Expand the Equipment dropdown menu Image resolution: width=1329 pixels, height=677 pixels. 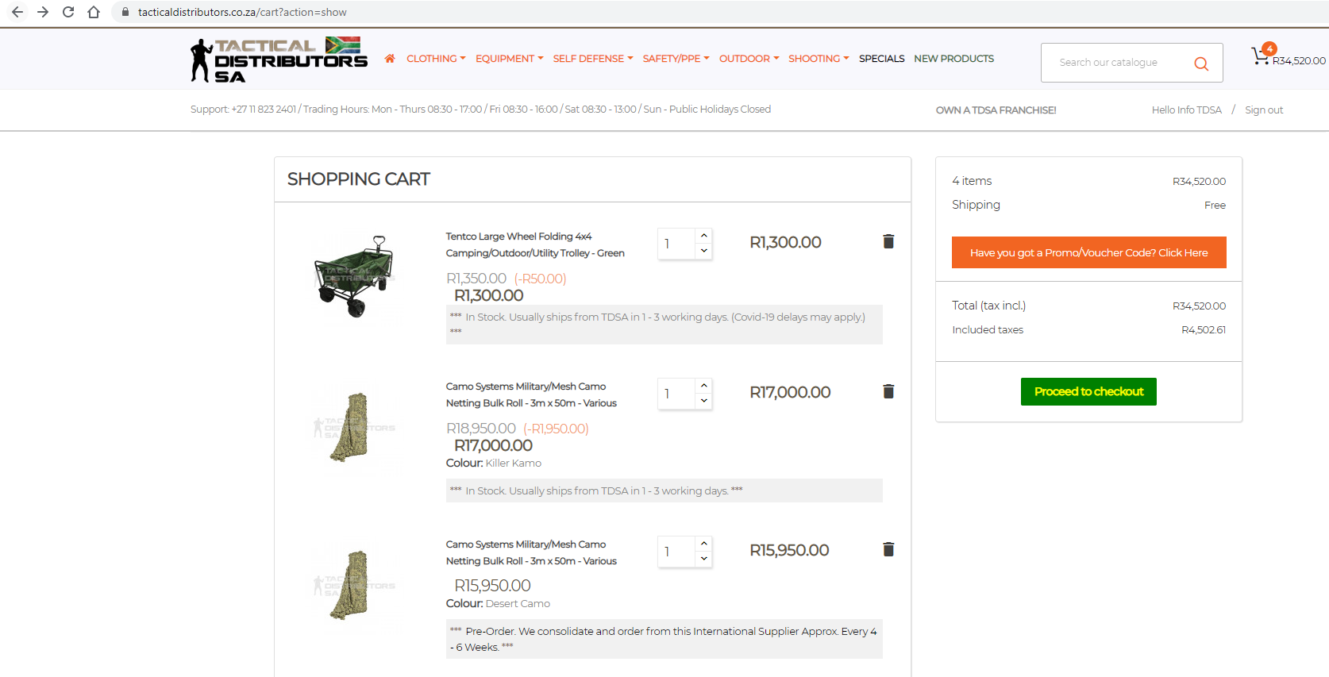click(510, 59)
